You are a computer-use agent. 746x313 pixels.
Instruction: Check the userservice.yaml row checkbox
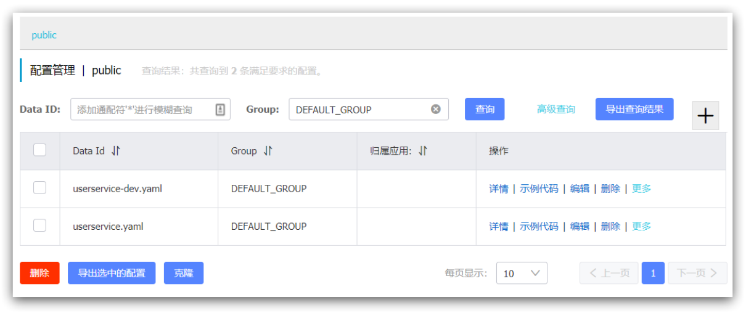pos(39,226)
